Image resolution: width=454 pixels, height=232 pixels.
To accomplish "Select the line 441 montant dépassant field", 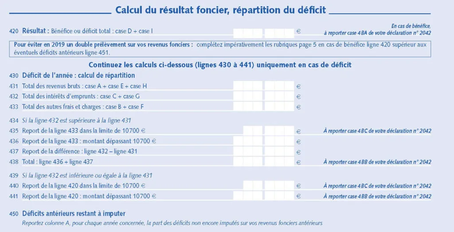I will [264, 196].
